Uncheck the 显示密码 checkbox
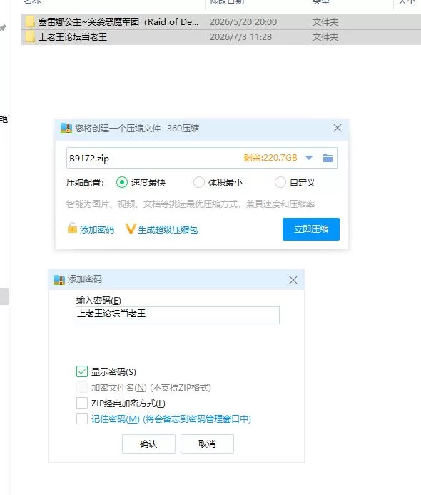The width and height of the screenshot is (421, 495). click(x=82, y=371)
